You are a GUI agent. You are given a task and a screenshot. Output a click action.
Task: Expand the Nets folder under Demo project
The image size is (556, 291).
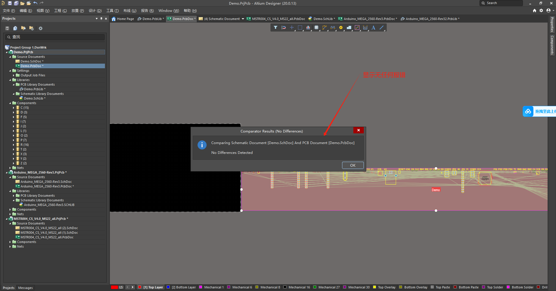tap(10, 168)
